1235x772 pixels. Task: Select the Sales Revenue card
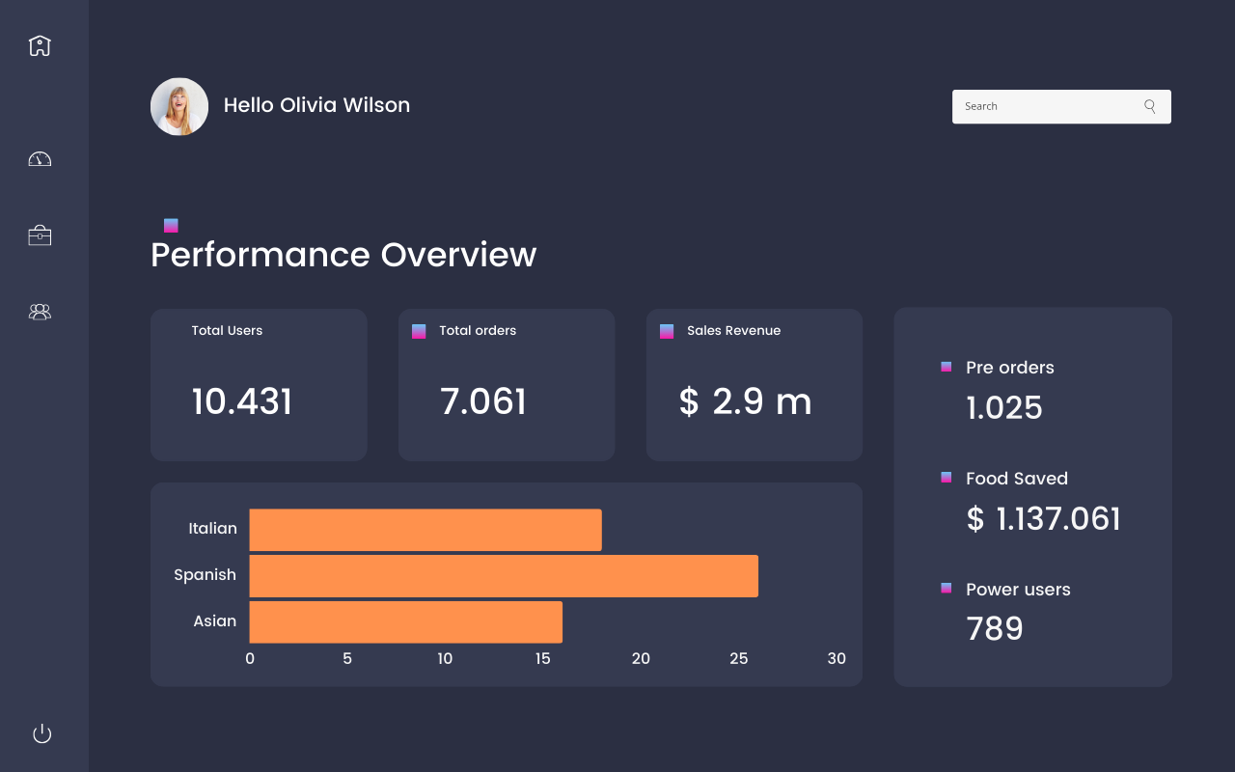pyautogui.click(x=755, y=385)
